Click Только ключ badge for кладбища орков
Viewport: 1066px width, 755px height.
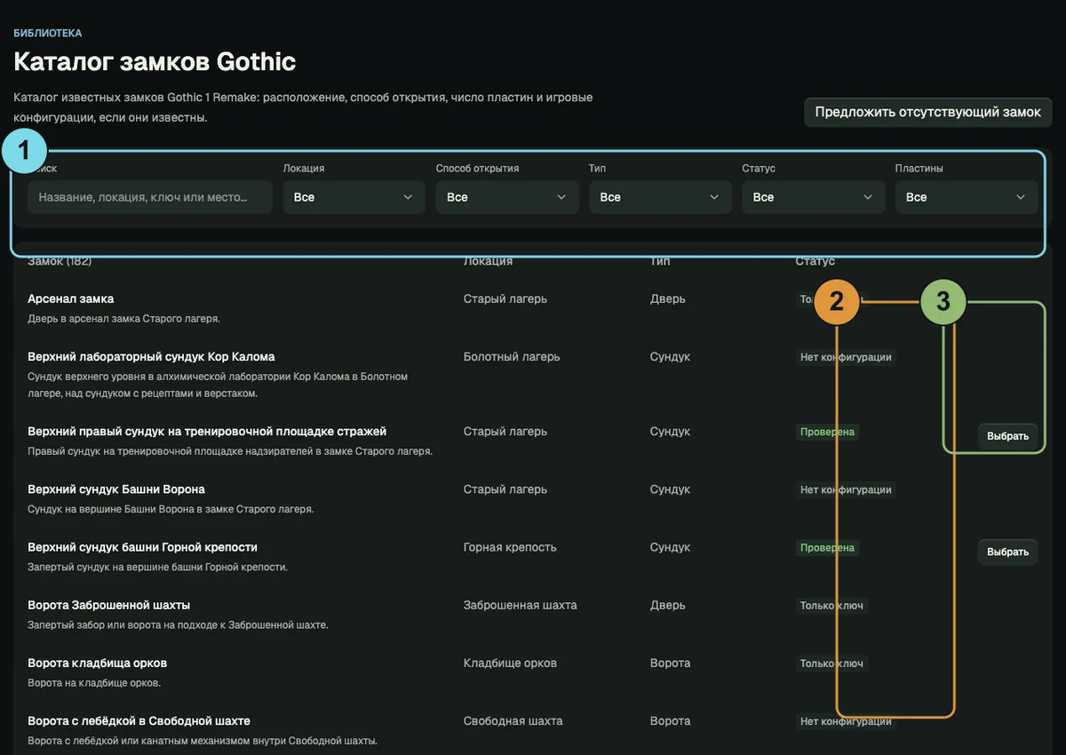click(x=831, y=664)
